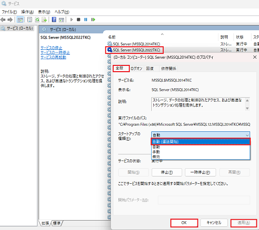
Task: Switch to the 全般 tab
Action: (x=121, y=68)
